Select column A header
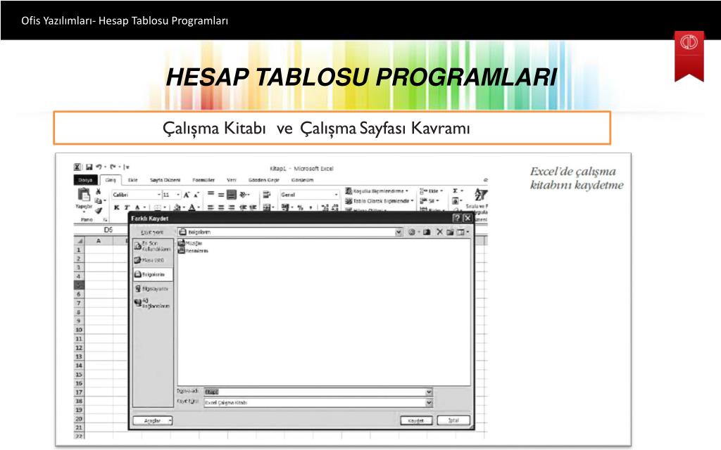 99,240
